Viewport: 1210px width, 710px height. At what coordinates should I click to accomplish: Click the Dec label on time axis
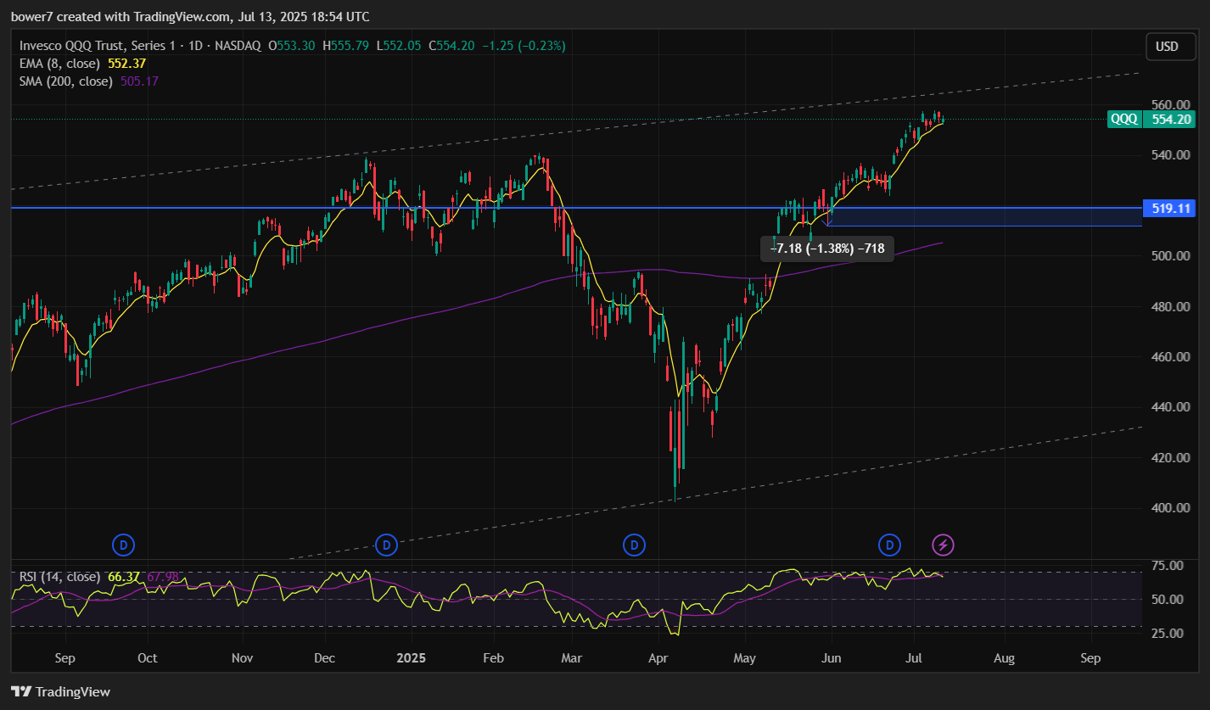tap(324, 658)
